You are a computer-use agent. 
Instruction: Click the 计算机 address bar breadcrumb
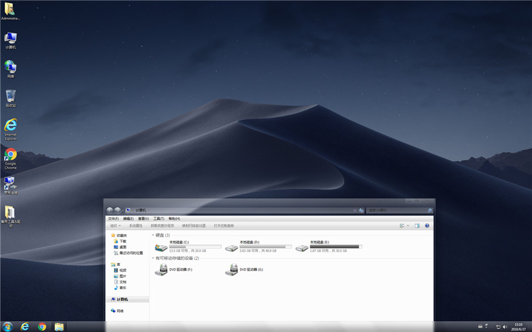141,211
